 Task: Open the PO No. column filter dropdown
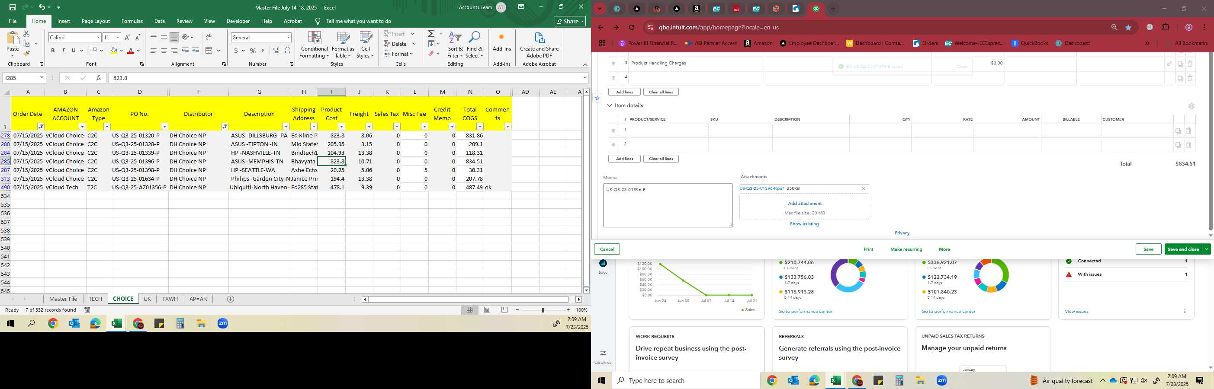[164, 127]
